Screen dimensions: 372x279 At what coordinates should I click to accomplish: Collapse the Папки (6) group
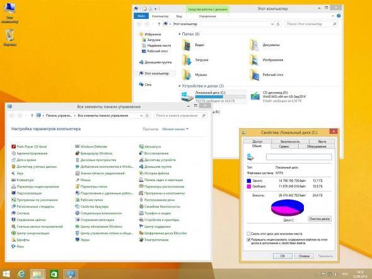tap(179, 34)
